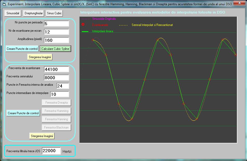The height and width of the screenshot is (161, 247).
Task: Select the Sinusoidal waveform button
Action: (13, 13)
